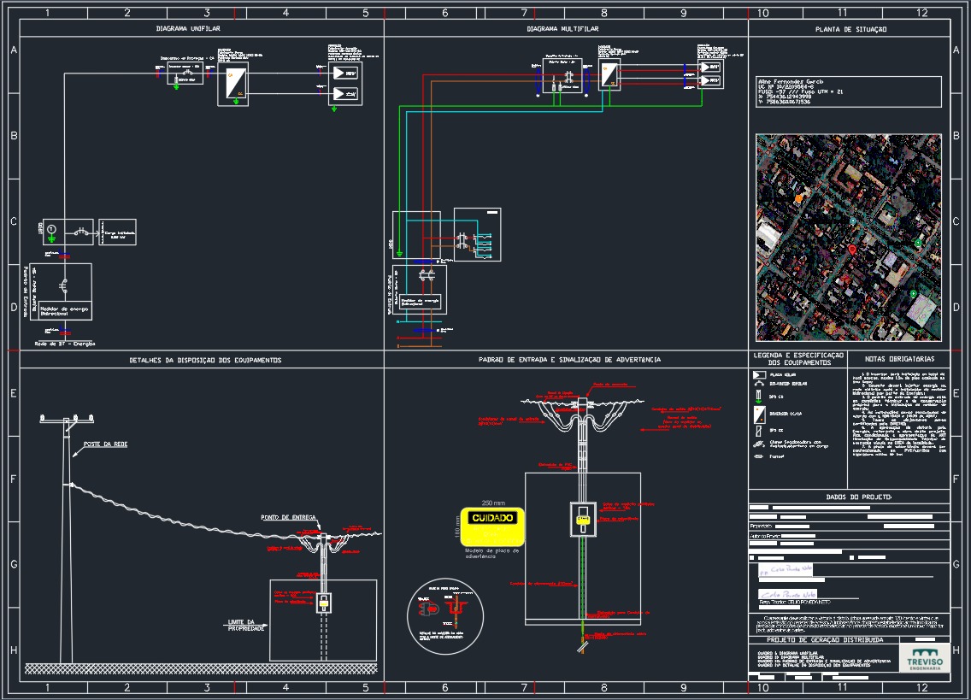971x700 pixels.
Task: Click the DIAGRAMA MULTIFILAR title
Action: pyautogui.click(x=562, y=28)
